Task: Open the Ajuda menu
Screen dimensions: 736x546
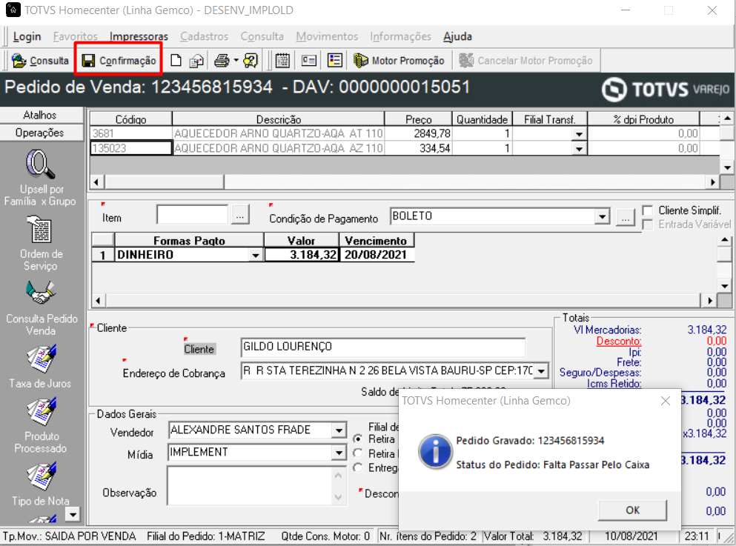Action: [x=457, y=36]
